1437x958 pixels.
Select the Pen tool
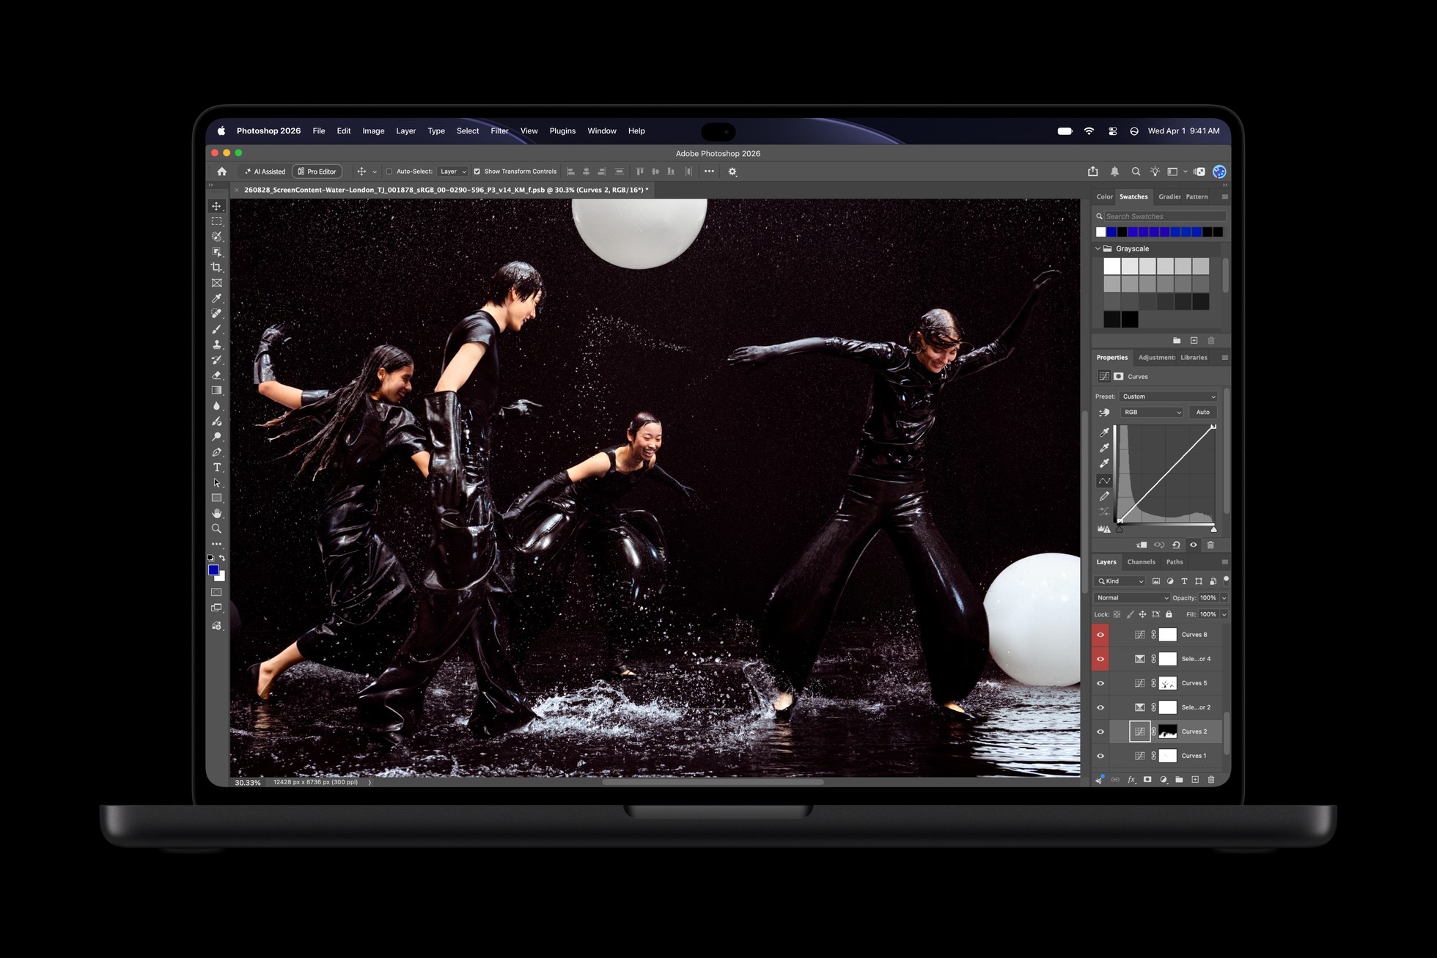216,452
